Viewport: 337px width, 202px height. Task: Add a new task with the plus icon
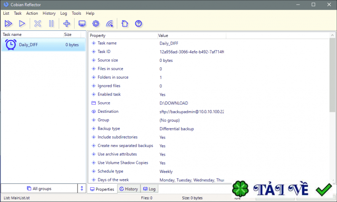coord(67,24)
